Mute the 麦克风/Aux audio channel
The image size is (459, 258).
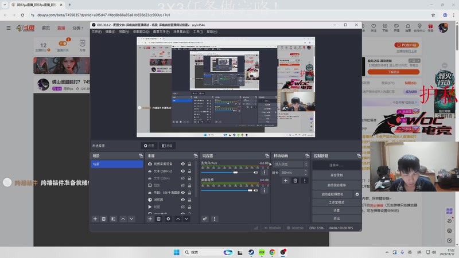(256, 172)
